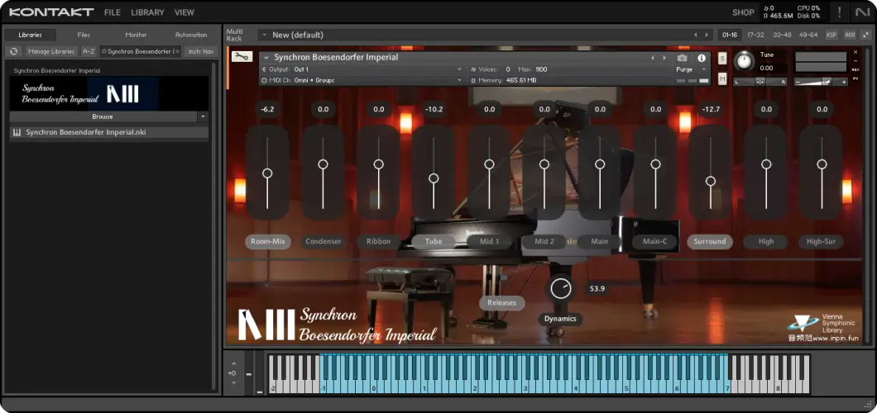Toggle the AUX sends panel

(x=850, y=35)
